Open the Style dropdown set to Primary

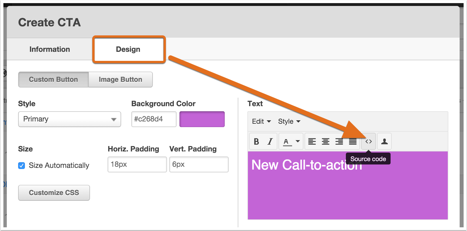point(70,119)
